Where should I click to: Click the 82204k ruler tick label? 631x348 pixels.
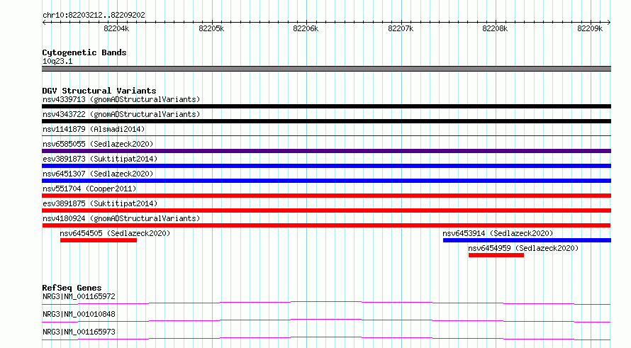[116, 28]
